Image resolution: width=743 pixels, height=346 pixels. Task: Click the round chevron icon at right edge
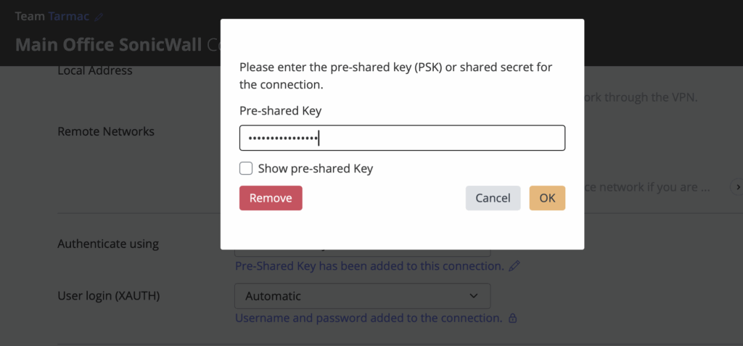click(x=736, y=187)
